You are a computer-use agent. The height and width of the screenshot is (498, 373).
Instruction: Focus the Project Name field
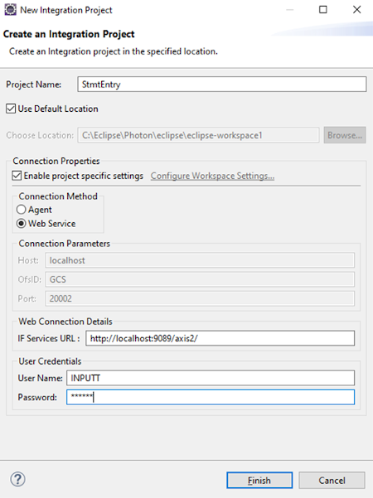coord(222,85)
